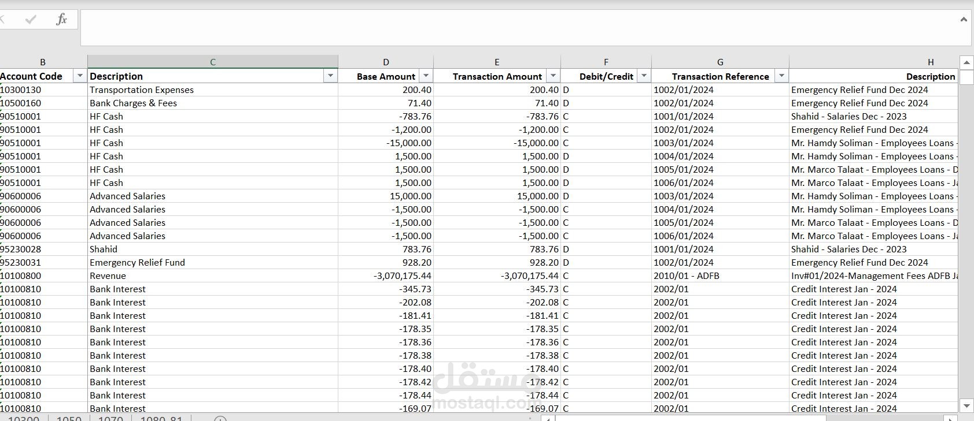Select column H header
The width and height of the screenshot is (974, 421).
point(873,62)
